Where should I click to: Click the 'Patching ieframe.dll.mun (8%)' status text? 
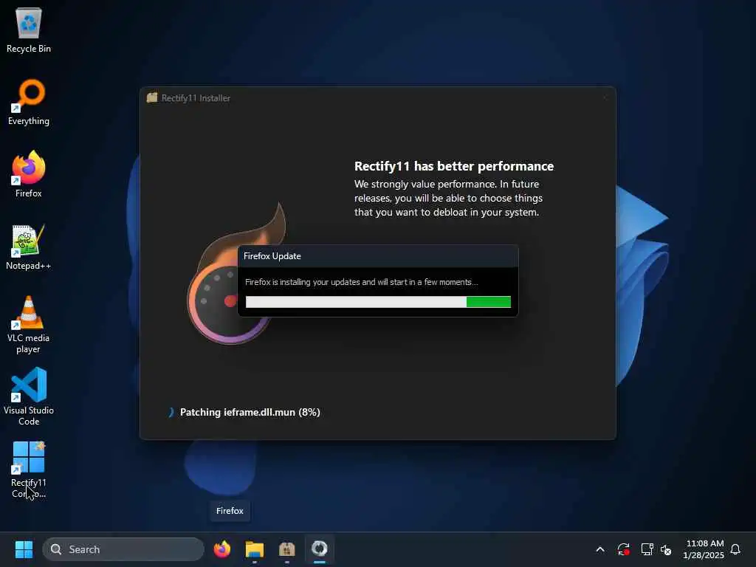click(250, 412)
